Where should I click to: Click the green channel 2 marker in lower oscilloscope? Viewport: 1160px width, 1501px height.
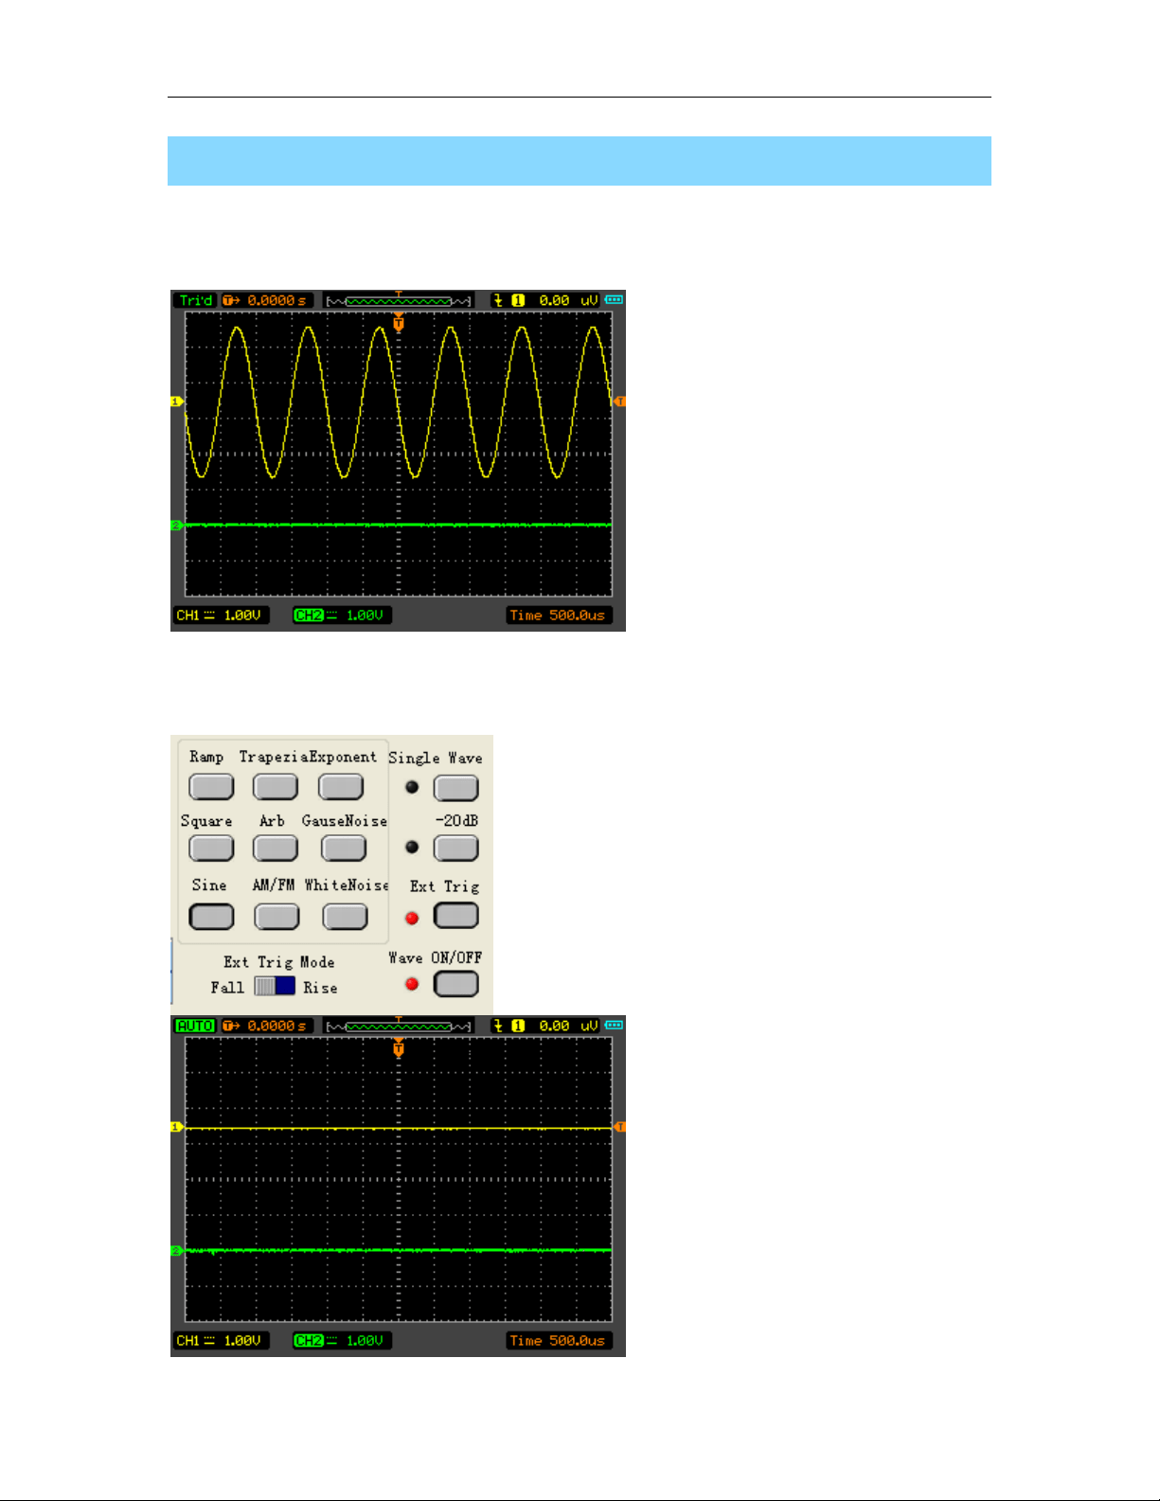176,1251
